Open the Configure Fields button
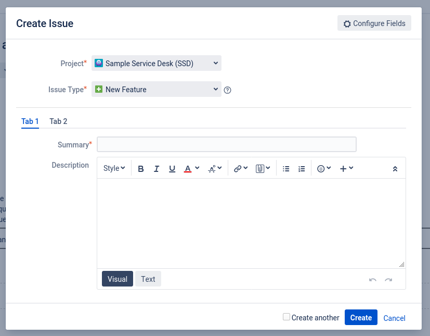The width and height of the screenshot is (430, 336). pos(374,23)
